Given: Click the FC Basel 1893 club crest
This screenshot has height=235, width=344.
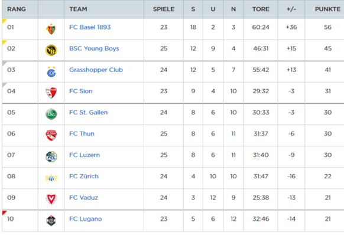Looking at the screenshot, I should [x=51, y=29].
